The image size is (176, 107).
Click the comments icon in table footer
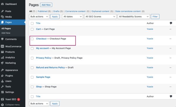[171, 96]
